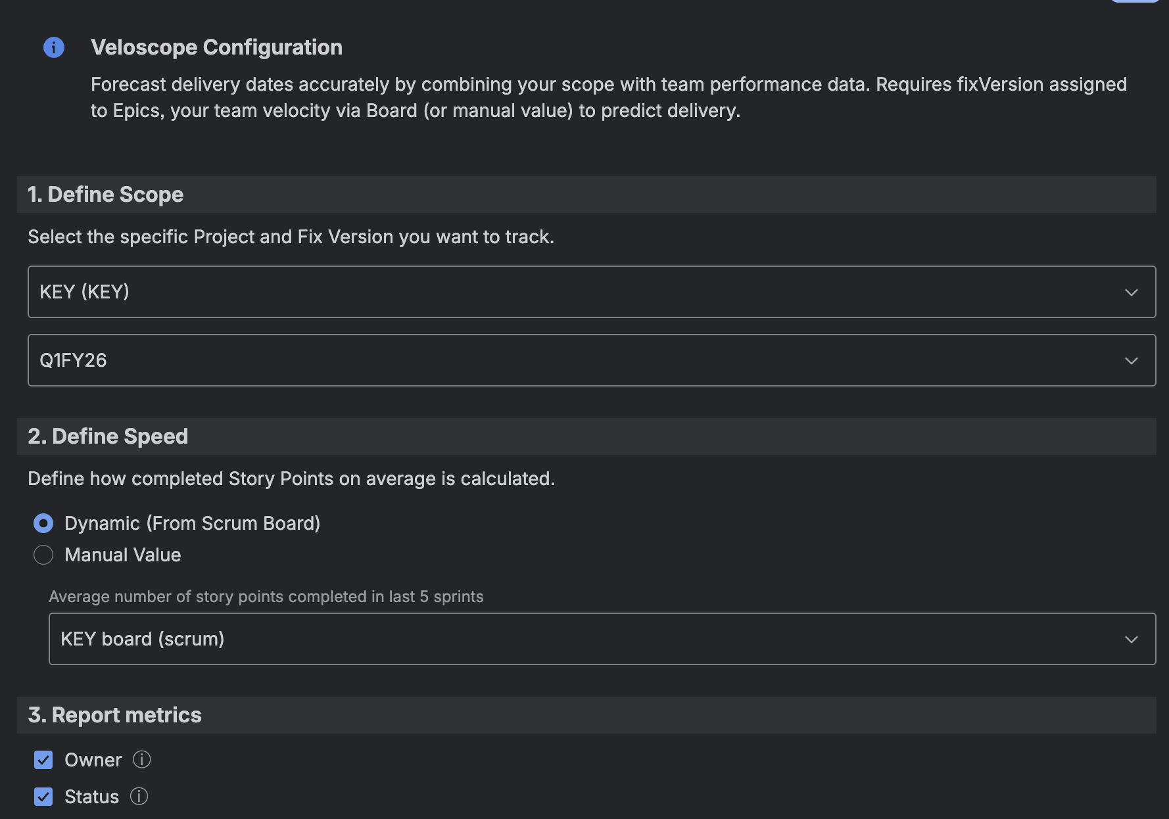
Task: Select the Dynamic (From Scrum Board) radio button
Action: (x=43, y=523)
